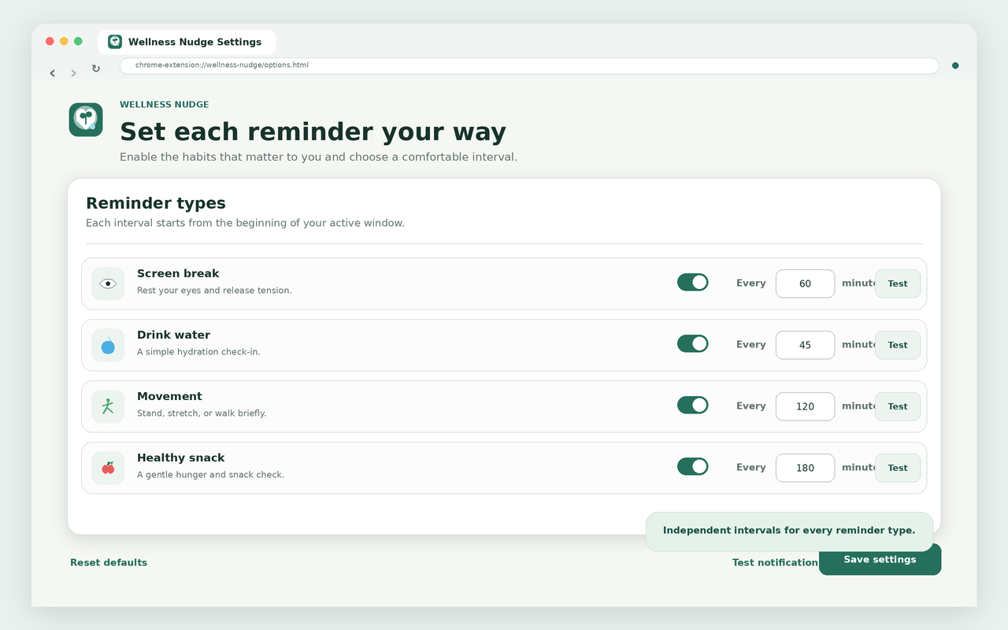This screenshot has width=1008, height=630.
Task: Click the "Drink water" row title
Action: (173, 335)
